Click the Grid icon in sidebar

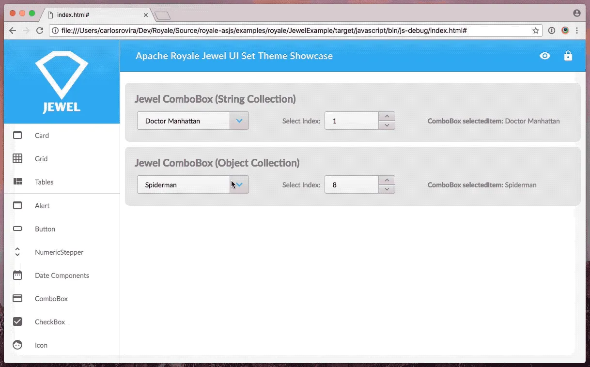(x=17, y=158)
